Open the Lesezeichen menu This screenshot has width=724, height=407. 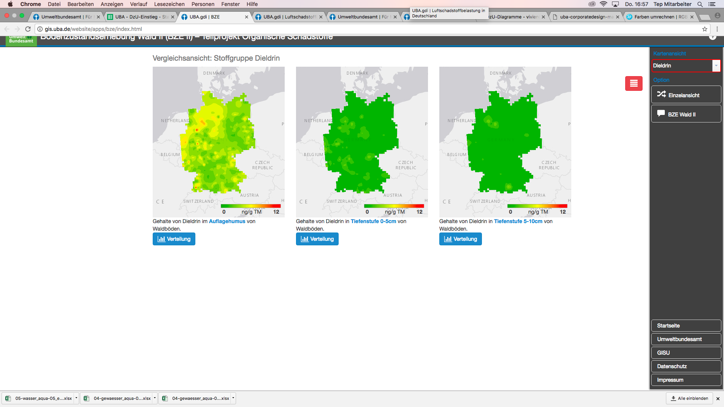[169, 4]
